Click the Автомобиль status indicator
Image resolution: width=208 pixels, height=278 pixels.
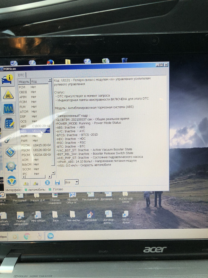50,189
